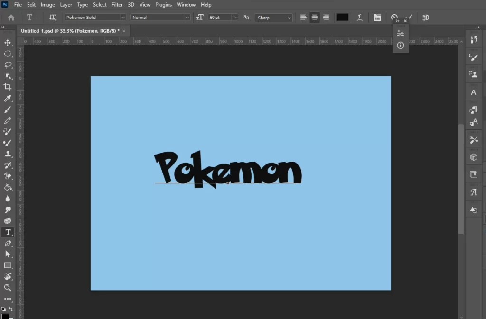Select the Clone Stamp tool
Image resolution: width=486 pixels, height=319 pixels.
[x=8, y=154]
